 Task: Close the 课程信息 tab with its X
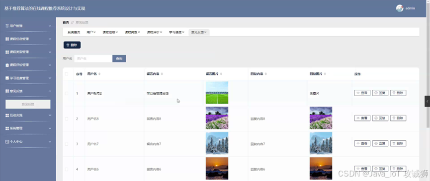tap(116, 32)
